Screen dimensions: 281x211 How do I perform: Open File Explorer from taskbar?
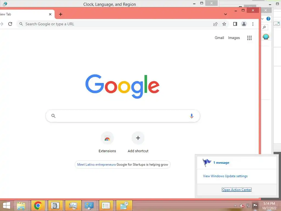pos(21,206)
